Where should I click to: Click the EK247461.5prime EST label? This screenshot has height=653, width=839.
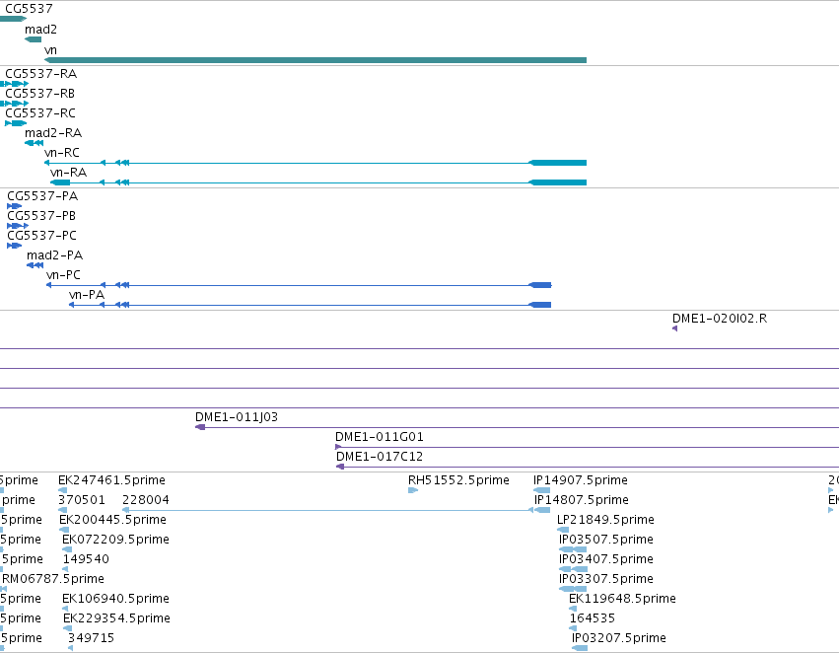click(x=111, y=480)
